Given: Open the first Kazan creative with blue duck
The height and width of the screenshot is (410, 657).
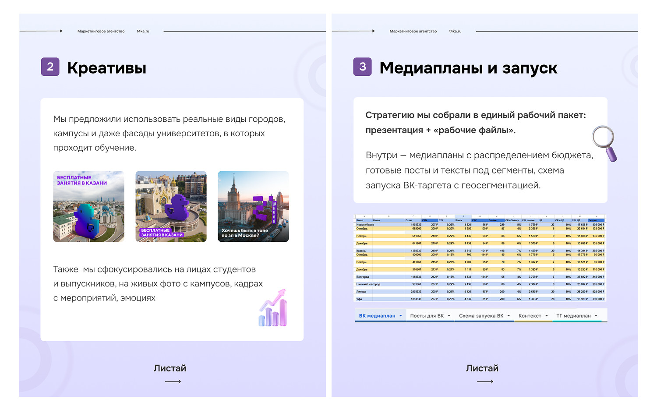Looking at the screenshot, I should tap(88, 206).
